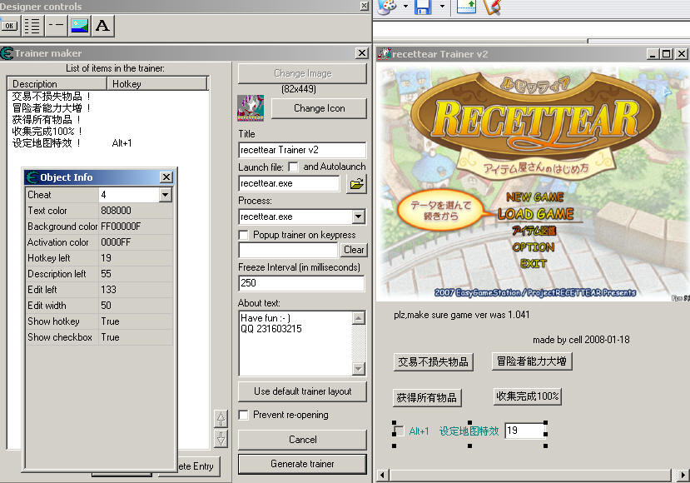
Task: Click the paint palette toolbar icon
Action: 386,7
